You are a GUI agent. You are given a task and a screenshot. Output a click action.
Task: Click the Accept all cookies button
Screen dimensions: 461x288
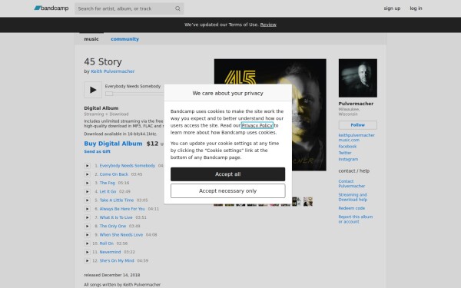pyautogui.click(x=228, y=174)
